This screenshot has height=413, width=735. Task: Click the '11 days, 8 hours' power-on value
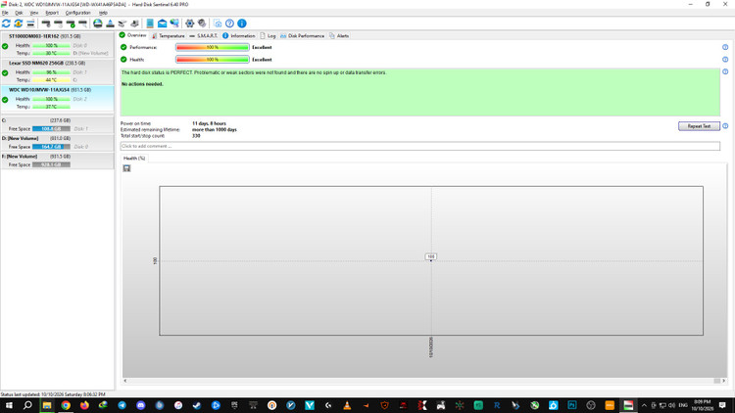[x=209, y=123]
